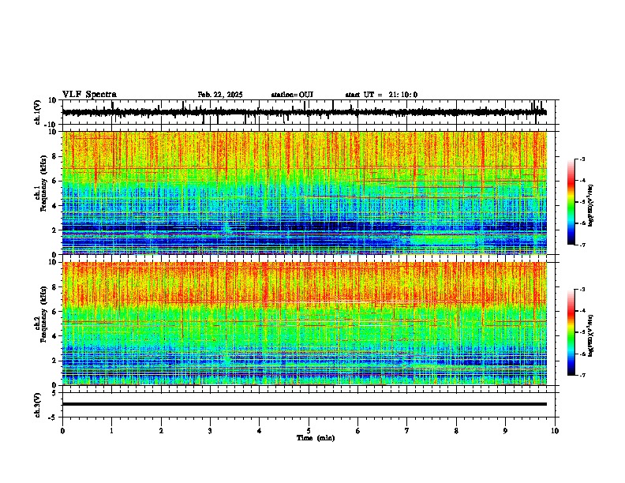The image size is (625, 483).
Task: Click the ch.2 colorbar log(PSD) unit label
Action: 591,335
